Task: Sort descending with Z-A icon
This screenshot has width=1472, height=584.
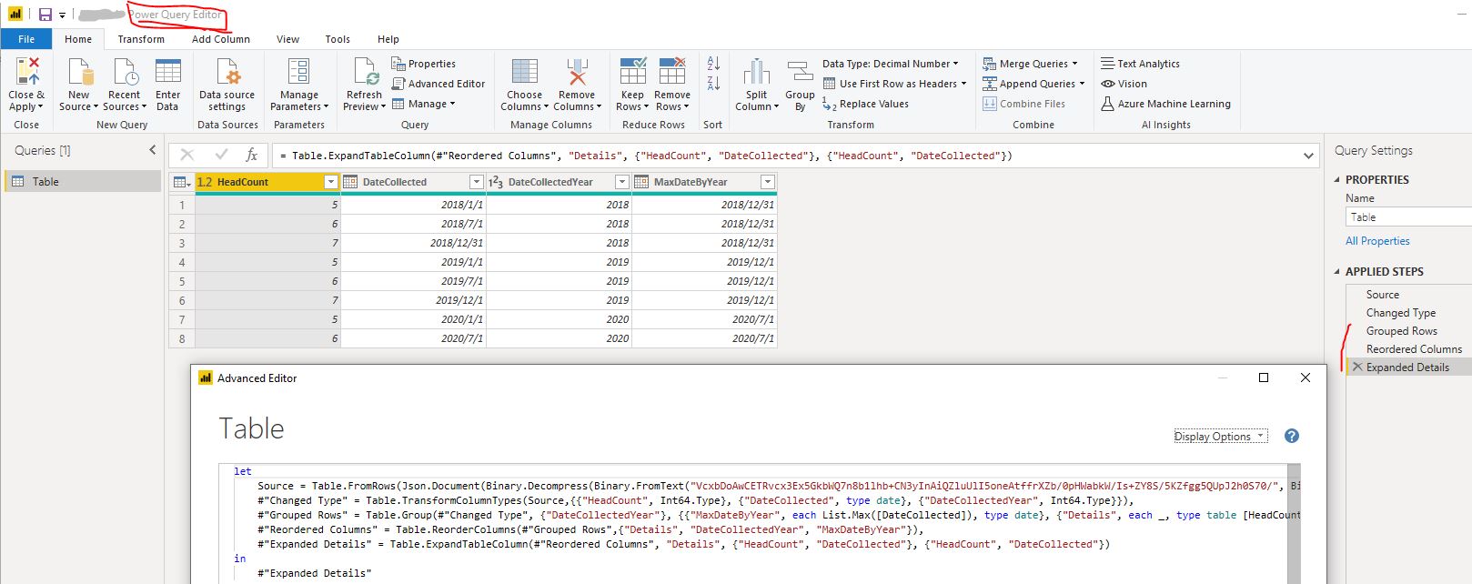Action: tap(713, 83)
